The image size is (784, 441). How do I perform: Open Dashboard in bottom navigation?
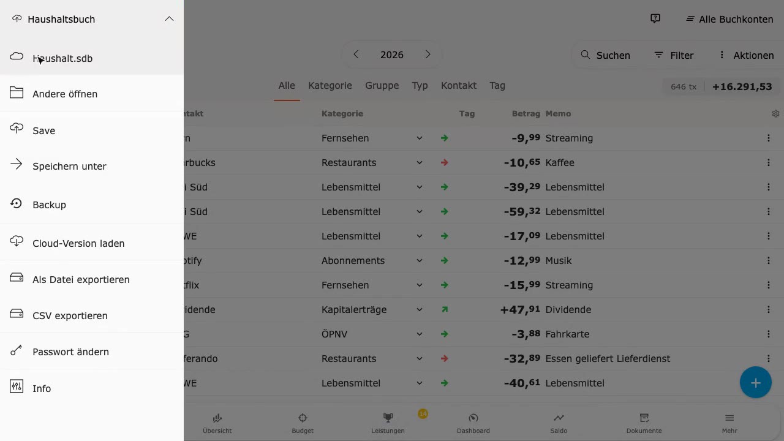click(473, 423)
